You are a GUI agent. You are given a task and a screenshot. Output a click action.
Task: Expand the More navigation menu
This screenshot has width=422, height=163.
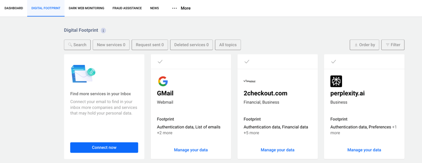(x=181, y=8)
